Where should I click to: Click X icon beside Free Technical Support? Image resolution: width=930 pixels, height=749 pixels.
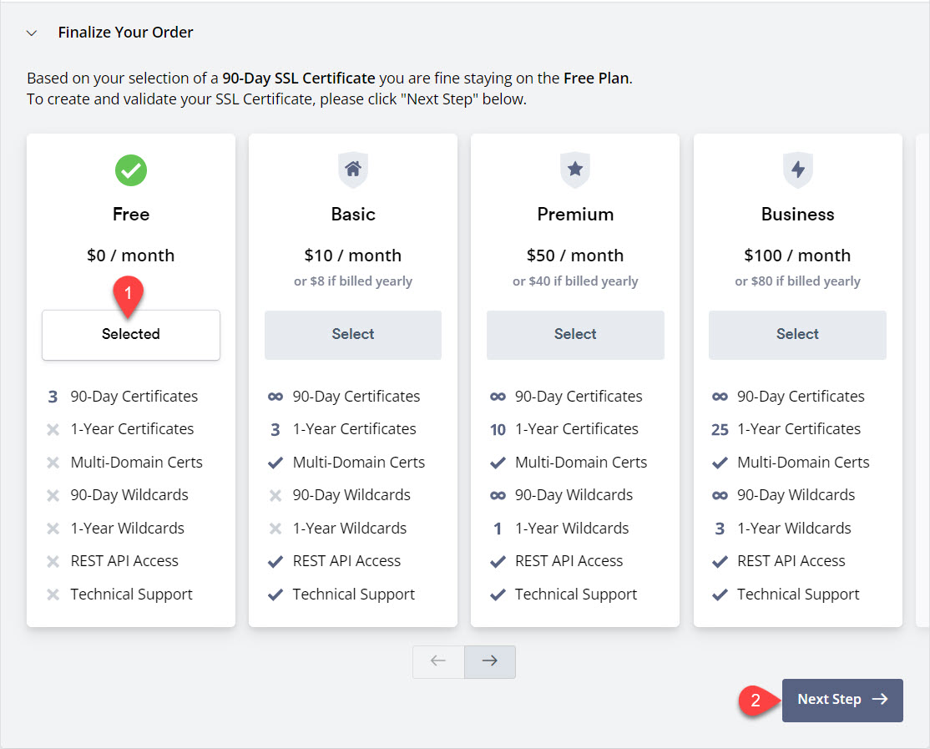tap(53, 595)
